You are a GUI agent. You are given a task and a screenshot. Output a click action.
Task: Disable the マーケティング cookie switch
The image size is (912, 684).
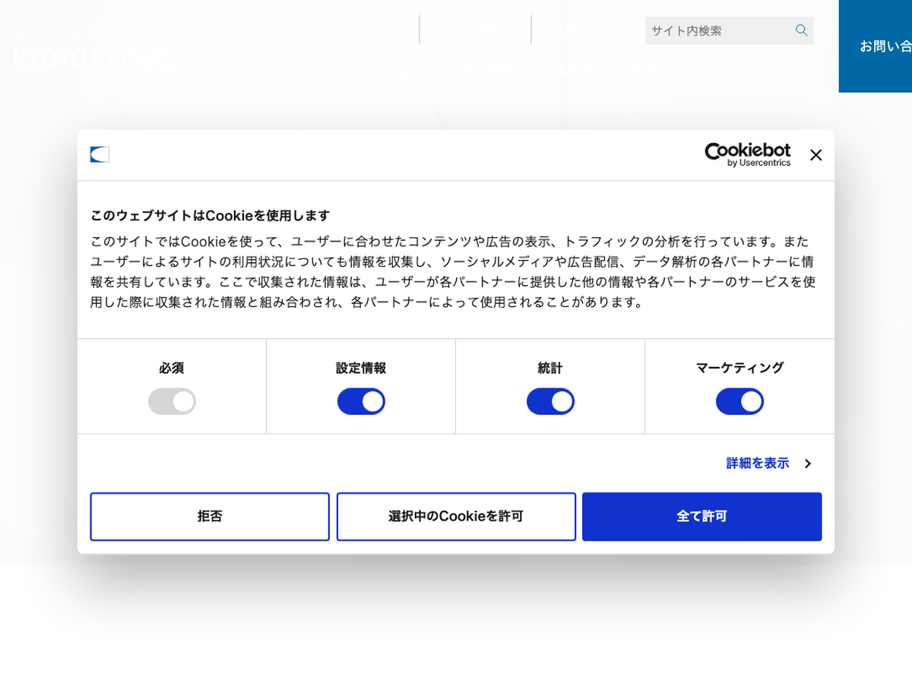[x=739, y=401]
